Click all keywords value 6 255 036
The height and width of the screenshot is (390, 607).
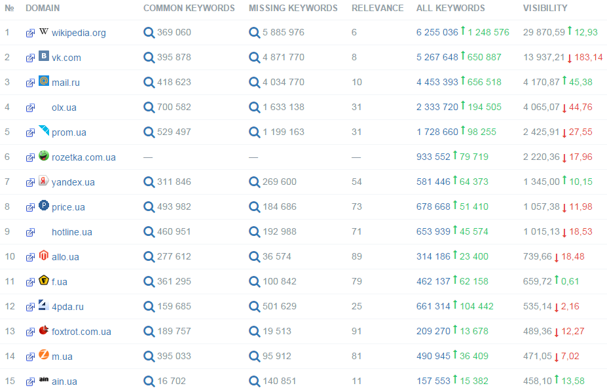coord(437,33)
